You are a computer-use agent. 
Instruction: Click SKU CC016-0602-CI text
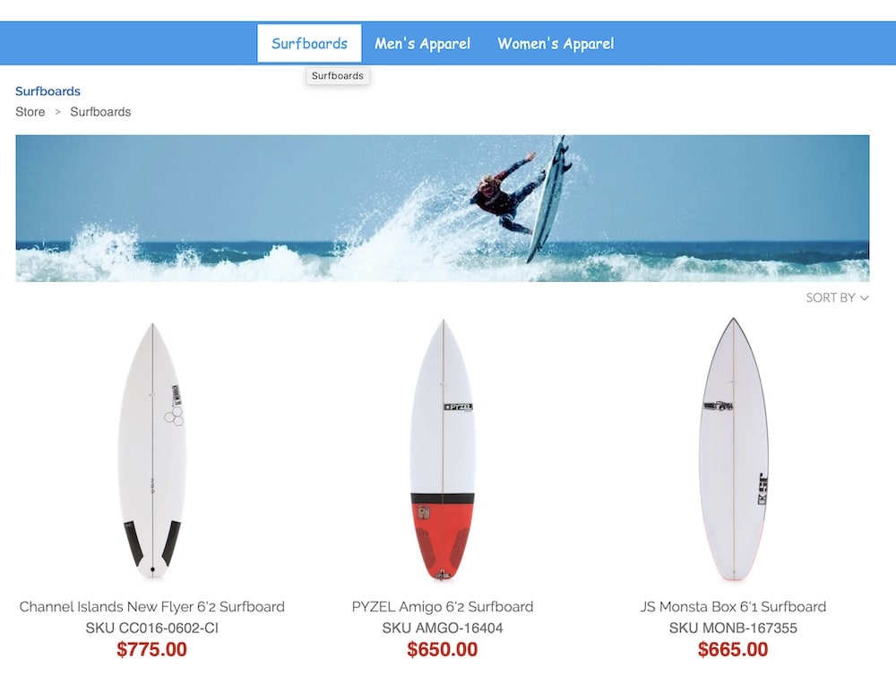(152, 628)
